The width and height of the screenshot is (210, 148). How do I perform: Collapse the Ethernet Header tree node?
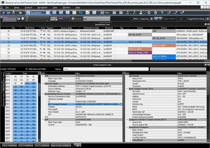(x=43, y=84)
